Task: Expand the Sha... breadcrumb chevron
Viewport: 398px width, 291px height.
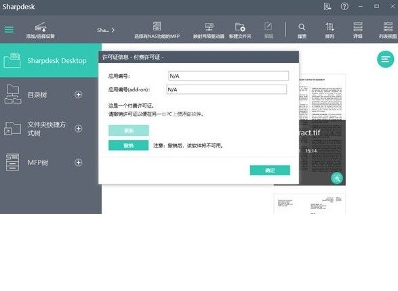Action: [x=113, y=30]
